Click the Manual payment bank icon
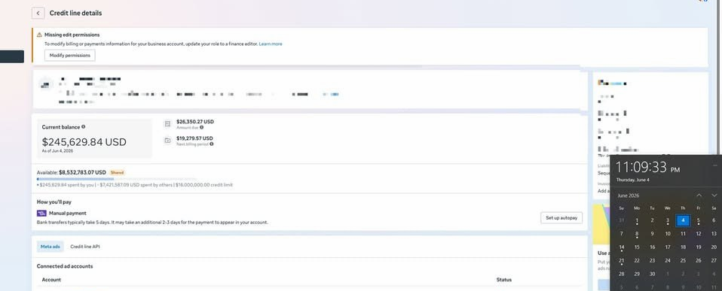The width and height of the screenshot is (722, 291). coord(41,214)
